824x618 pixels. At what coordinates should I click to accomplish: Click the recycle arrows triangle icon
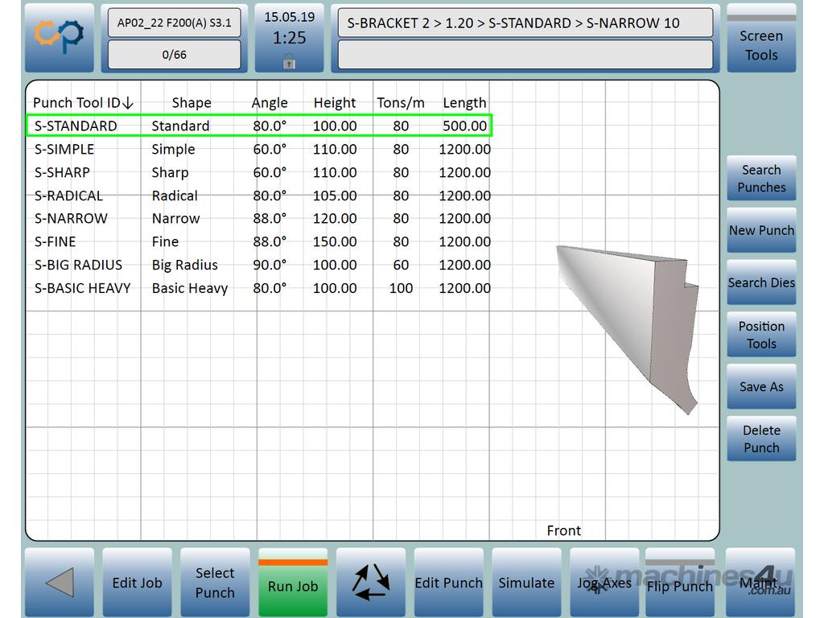click(x=371, y=583)
